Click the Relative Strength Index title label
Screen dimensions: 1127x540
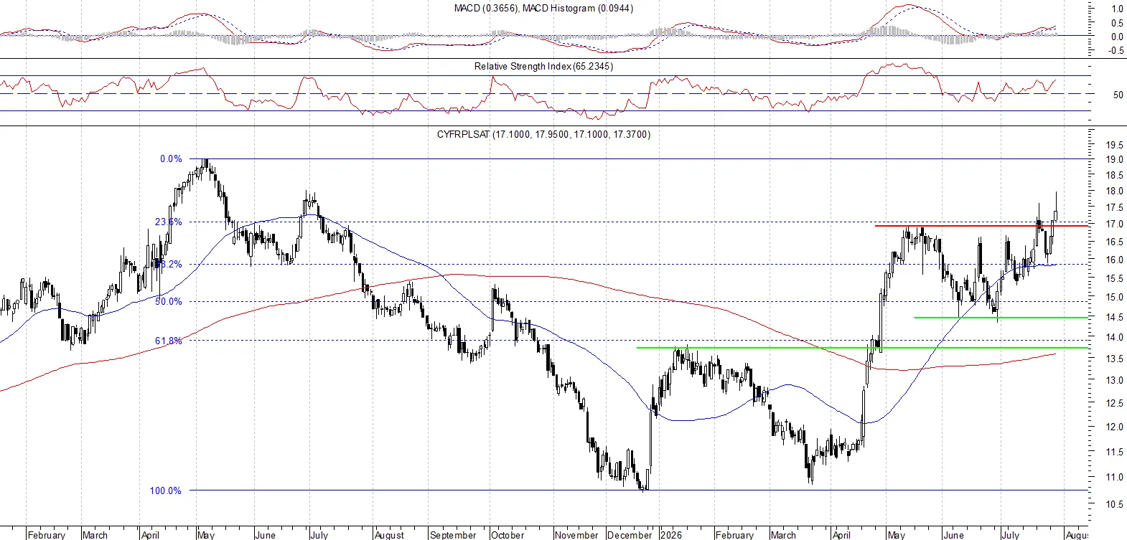point(543,66)
